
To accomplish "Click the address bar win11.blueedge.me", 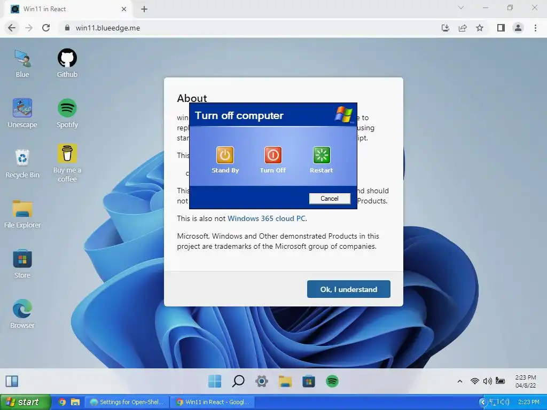I will click(x=108, y=28).
